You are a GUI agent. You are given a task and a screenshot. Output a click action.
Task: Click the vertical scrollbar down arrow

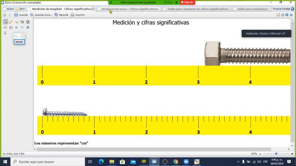(x=292, y=146)
